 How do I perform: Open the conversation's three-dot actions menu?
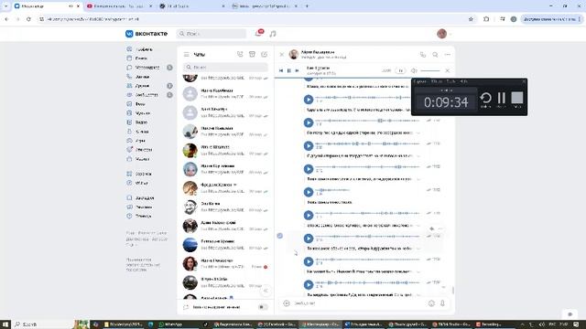pyautogui.click(x=448, y=55)
